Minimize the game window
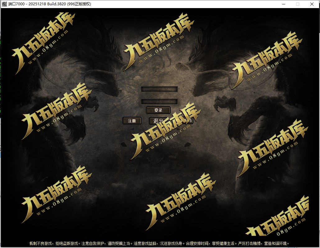Viewport: 320px width, 248px height. (x=284, y=4)
